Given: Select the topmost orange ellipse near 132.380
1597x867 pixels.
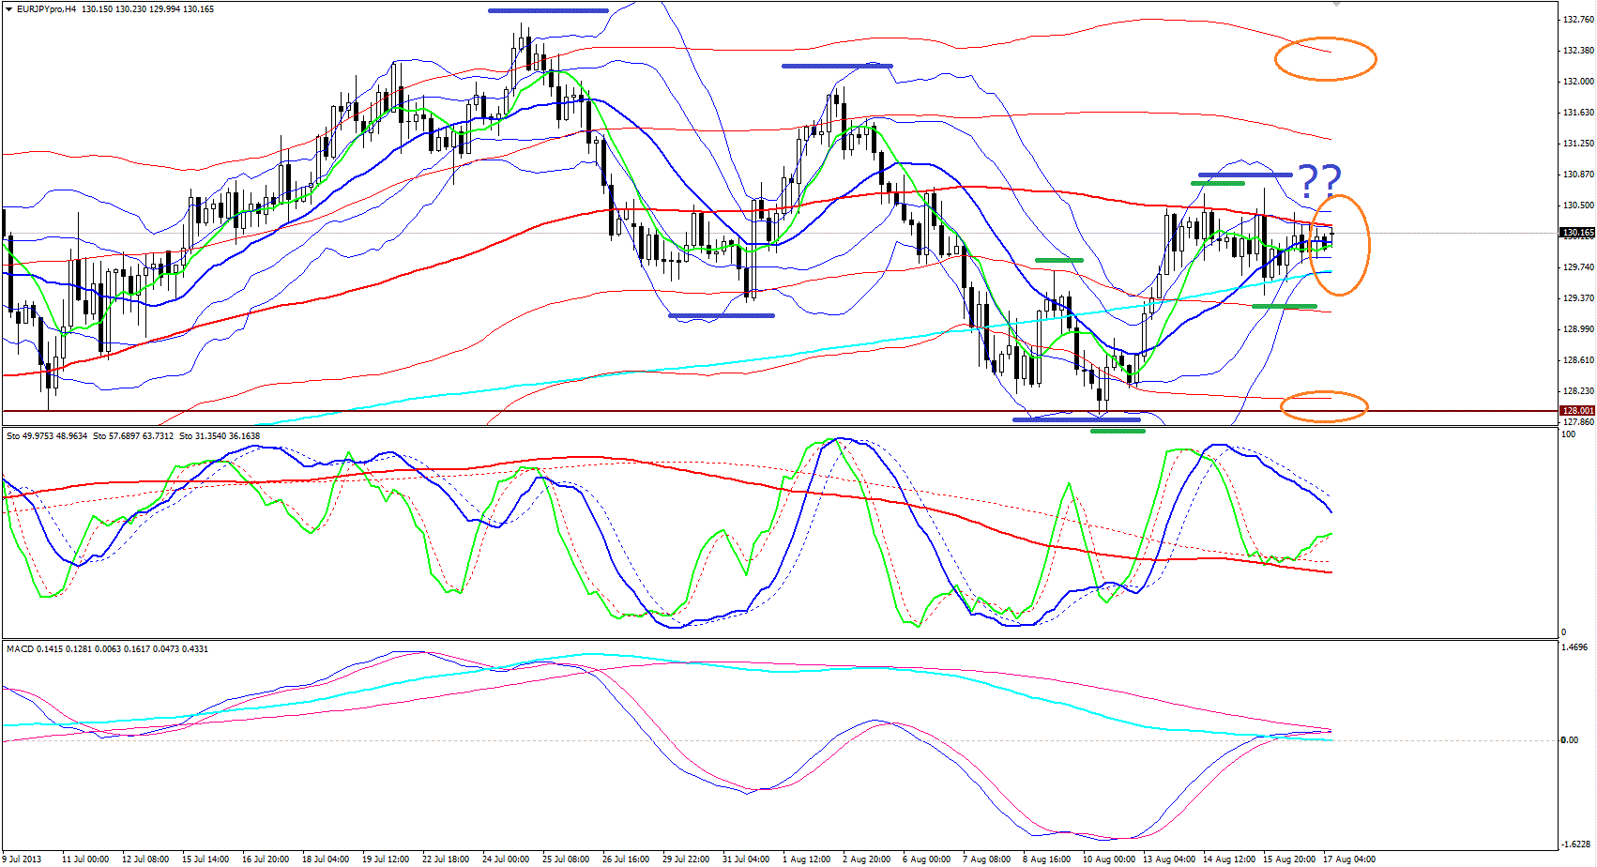Looking at the screenshot, I should pos(1325,59).
